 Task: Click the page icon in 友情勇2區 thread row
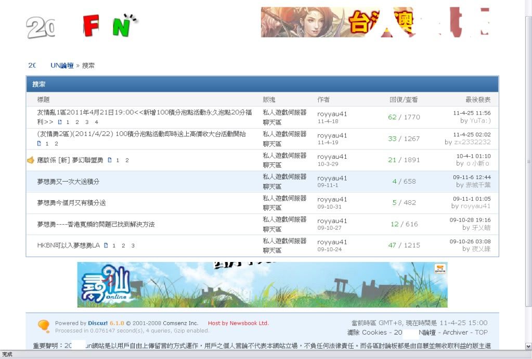click(x=39, y=144)
